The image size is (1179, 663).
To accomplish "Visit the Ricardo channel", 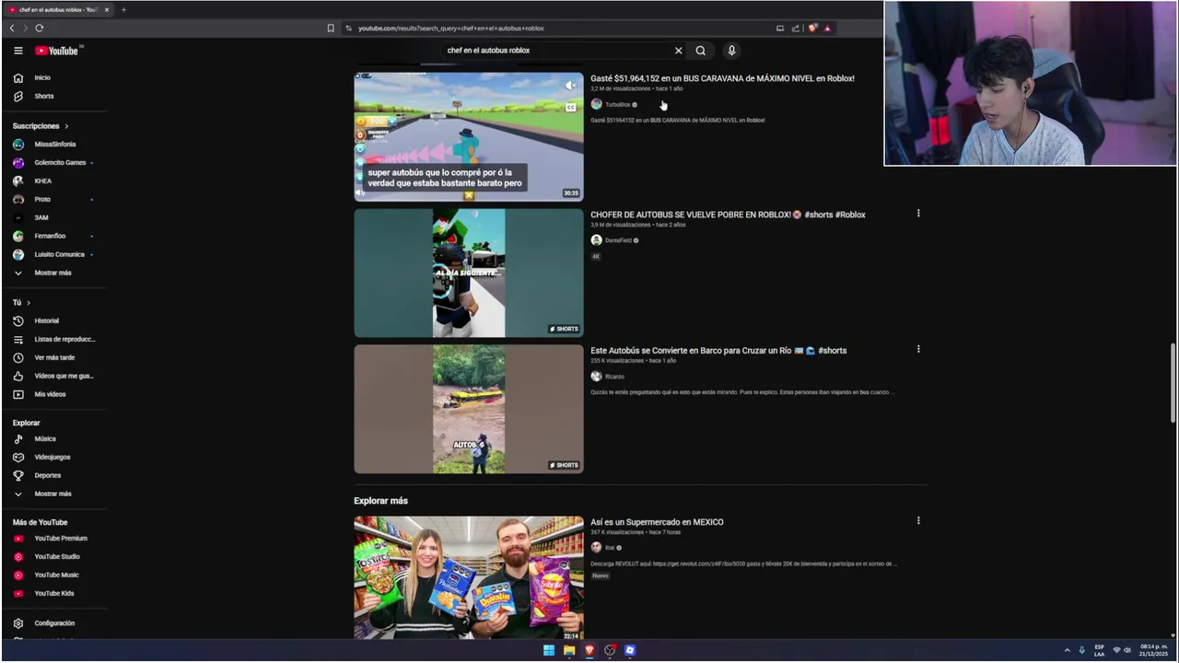I will [x=614, y=377].
